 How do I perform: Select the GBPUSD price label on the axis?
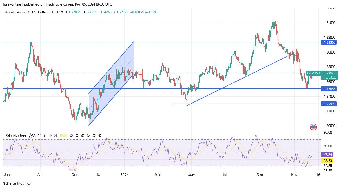pos(314,73)
